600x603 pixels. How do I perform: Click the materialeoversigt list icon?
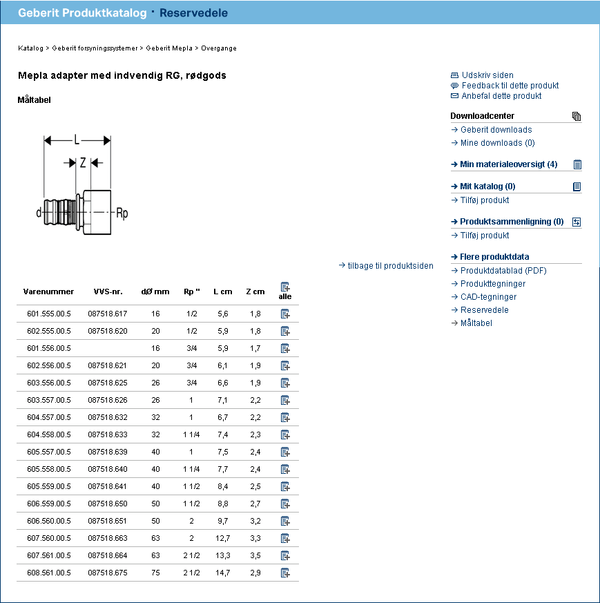tap(577, 164)
